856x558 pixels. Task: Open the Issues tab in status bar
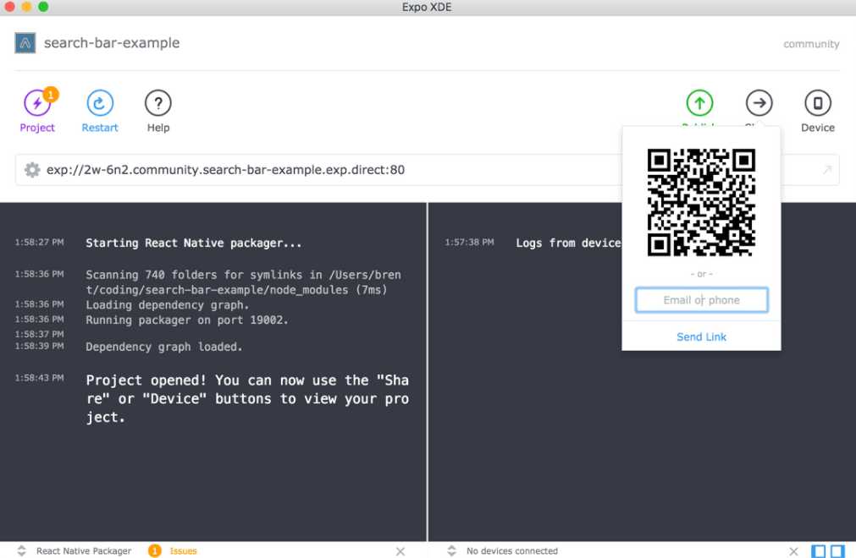183,551
